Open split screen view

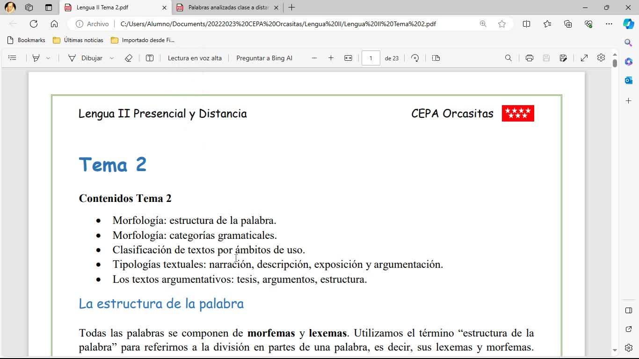tap(526, 24)
